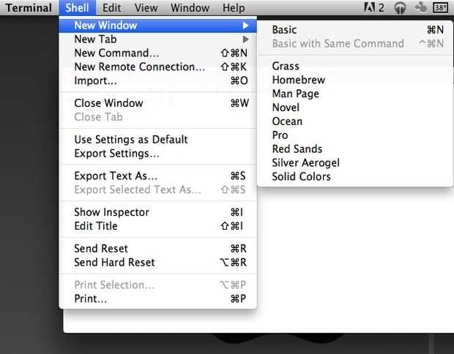
Task: Click the 38° temperature indicator
Action: 440,8
